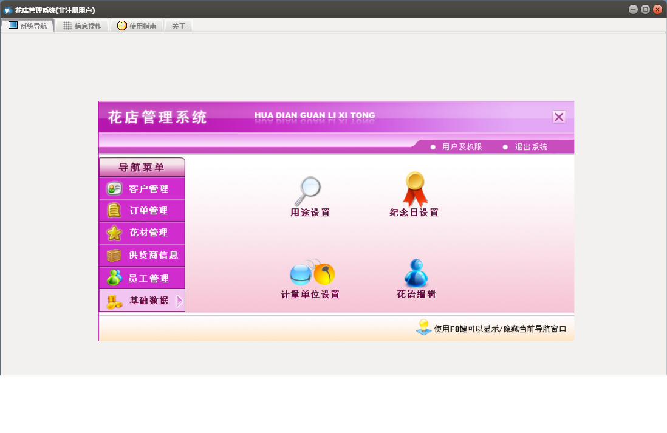Screen dimensions: 667x433
Task: Click the 信息操作 tab grid icon
Action: tap(67, 26)
